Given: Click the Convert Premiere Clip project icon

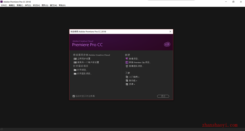Looking at the screenshot, I should pos(127,62).
